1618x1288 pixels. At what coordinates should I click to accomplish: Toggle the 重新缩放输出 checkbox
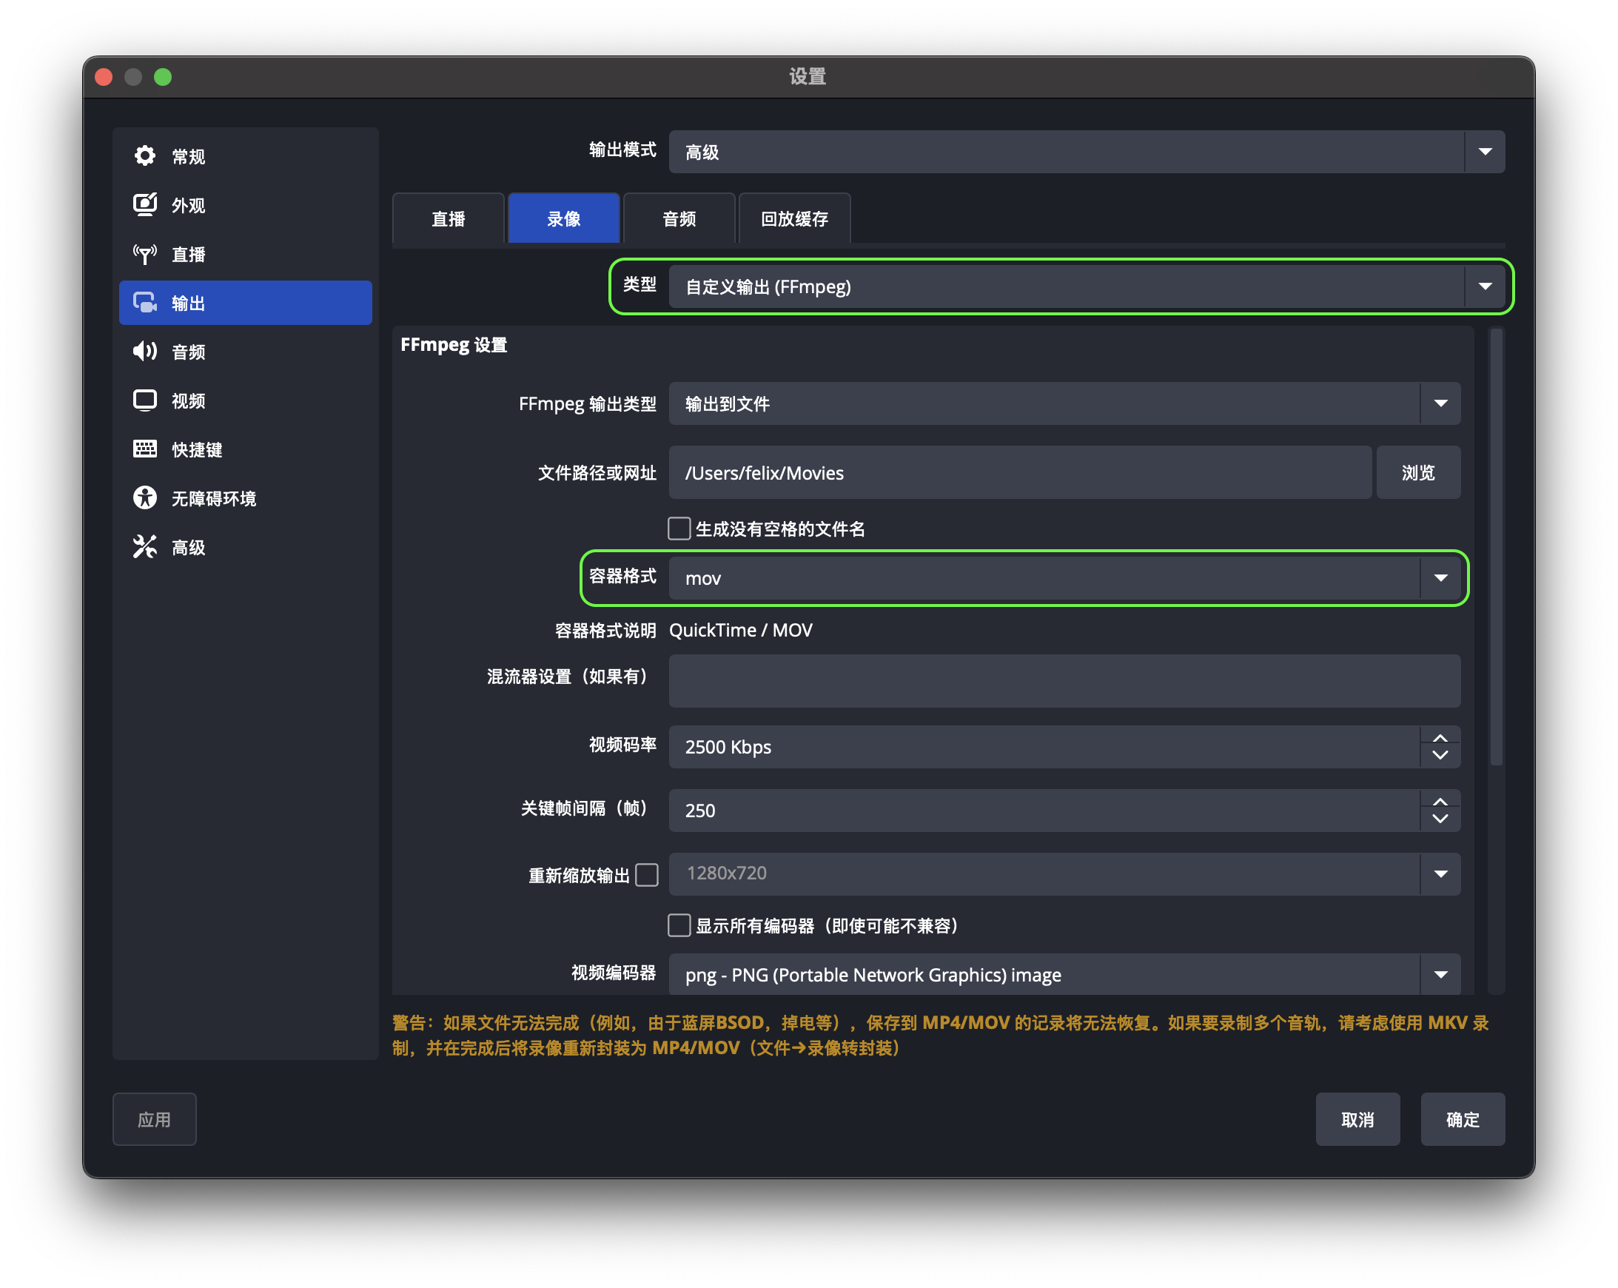click(647, 874)
